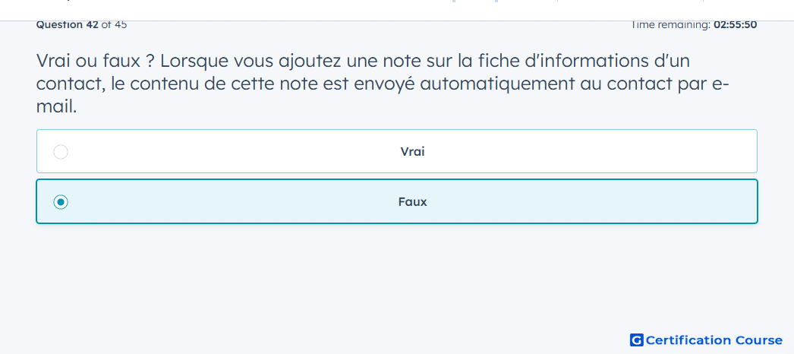Viewport: 794px width, 354px height.
Task: Click the Faux answer label text
Action: pyautogui.click(x=413, y=201)
